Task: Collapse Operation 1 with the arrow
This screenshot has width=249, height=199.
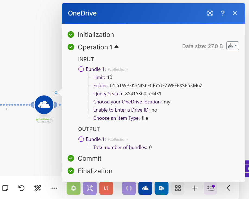Action: point(116,47)
